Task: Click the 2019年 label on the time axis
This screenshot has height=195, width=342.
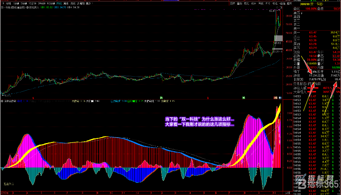Action: (4, 193)
